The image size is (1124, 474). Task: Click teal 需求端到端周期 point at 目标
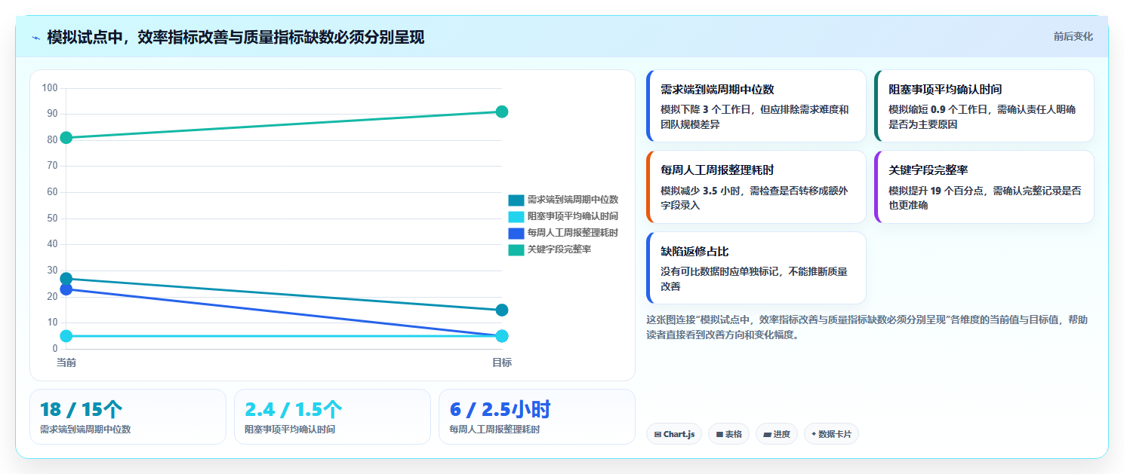(502, 310)
